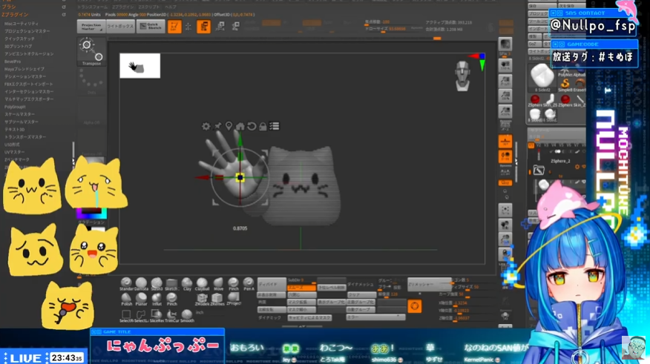Screen dimensions: 650x364
Task: Select the Standard brush
Action: click(127, 284)
